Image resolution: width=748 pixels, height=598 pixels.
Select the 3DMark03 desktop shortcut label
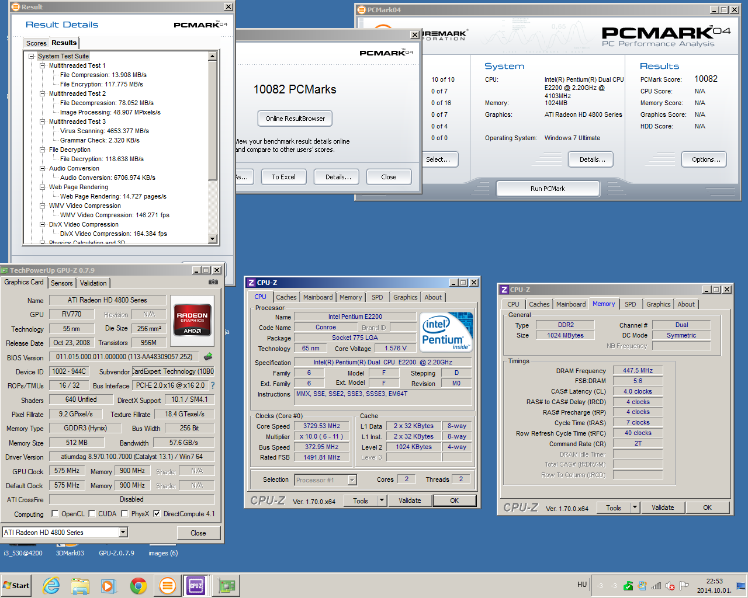[x=70, y=553]
